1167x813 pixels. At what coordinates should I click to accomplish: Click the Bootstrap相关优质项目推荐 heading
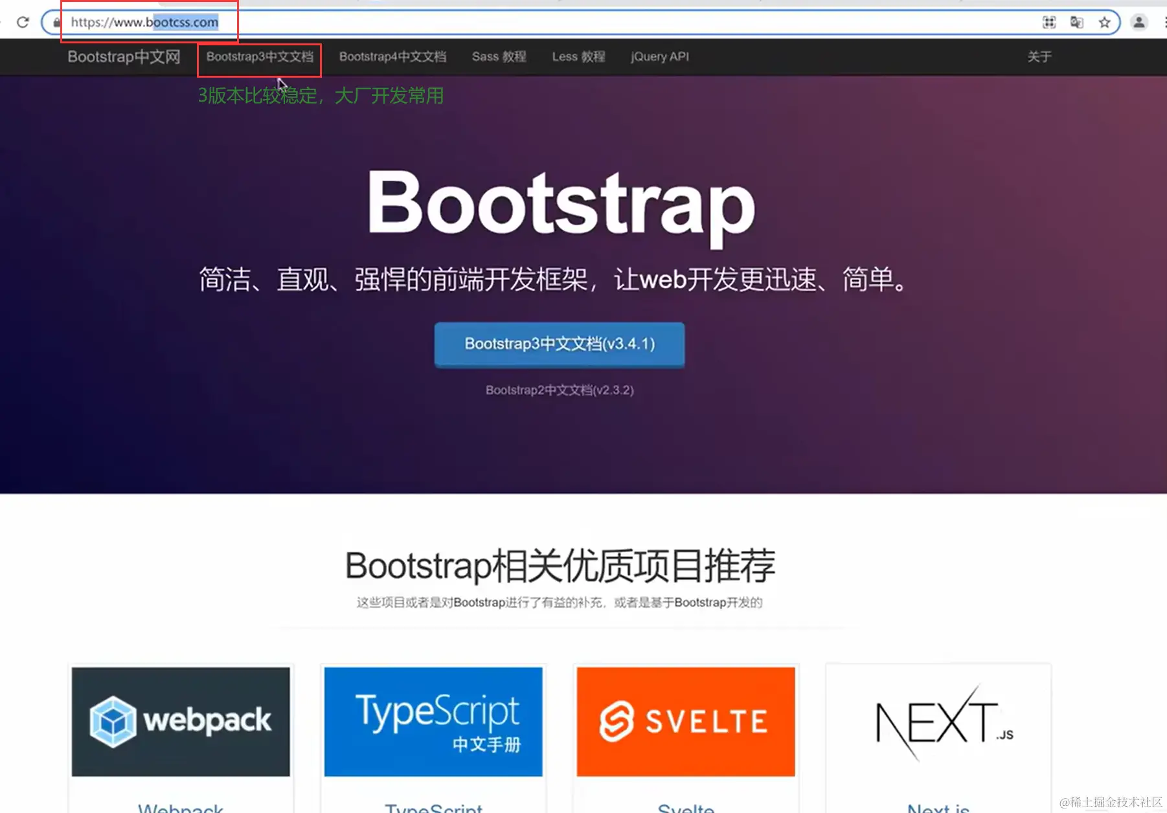pos(560,566)
